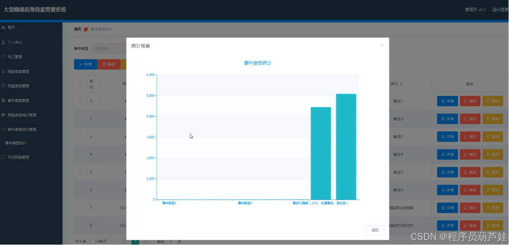Expand the 个人中心 sidebar menu
This screenshot has width=509, height=245.
tap(56, 42)
